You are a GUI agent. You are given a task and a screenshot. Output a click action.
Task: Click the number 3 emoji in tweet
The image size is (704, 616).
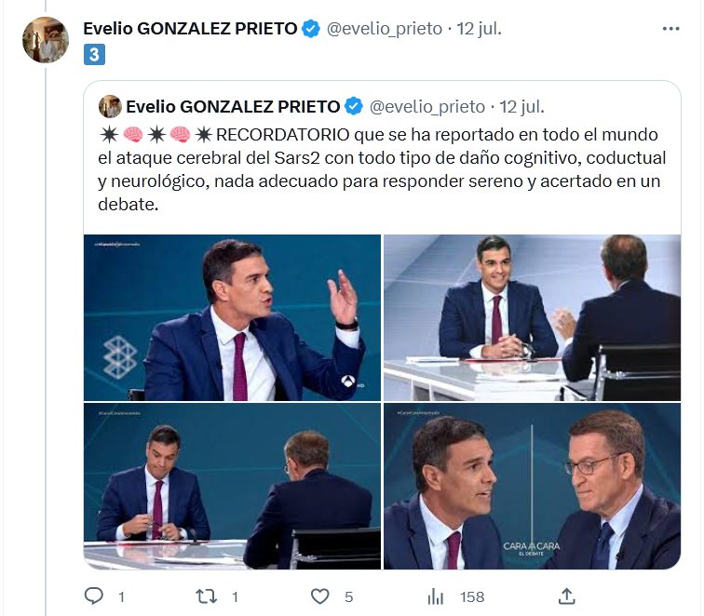click(93, 55)
